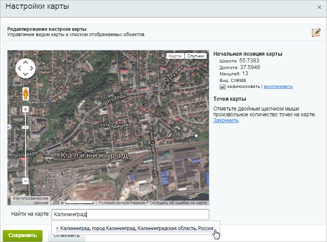Screen dimensions: 327x242
Task: Switch to the "Спутник" satellite view
Action: (195, 56)
